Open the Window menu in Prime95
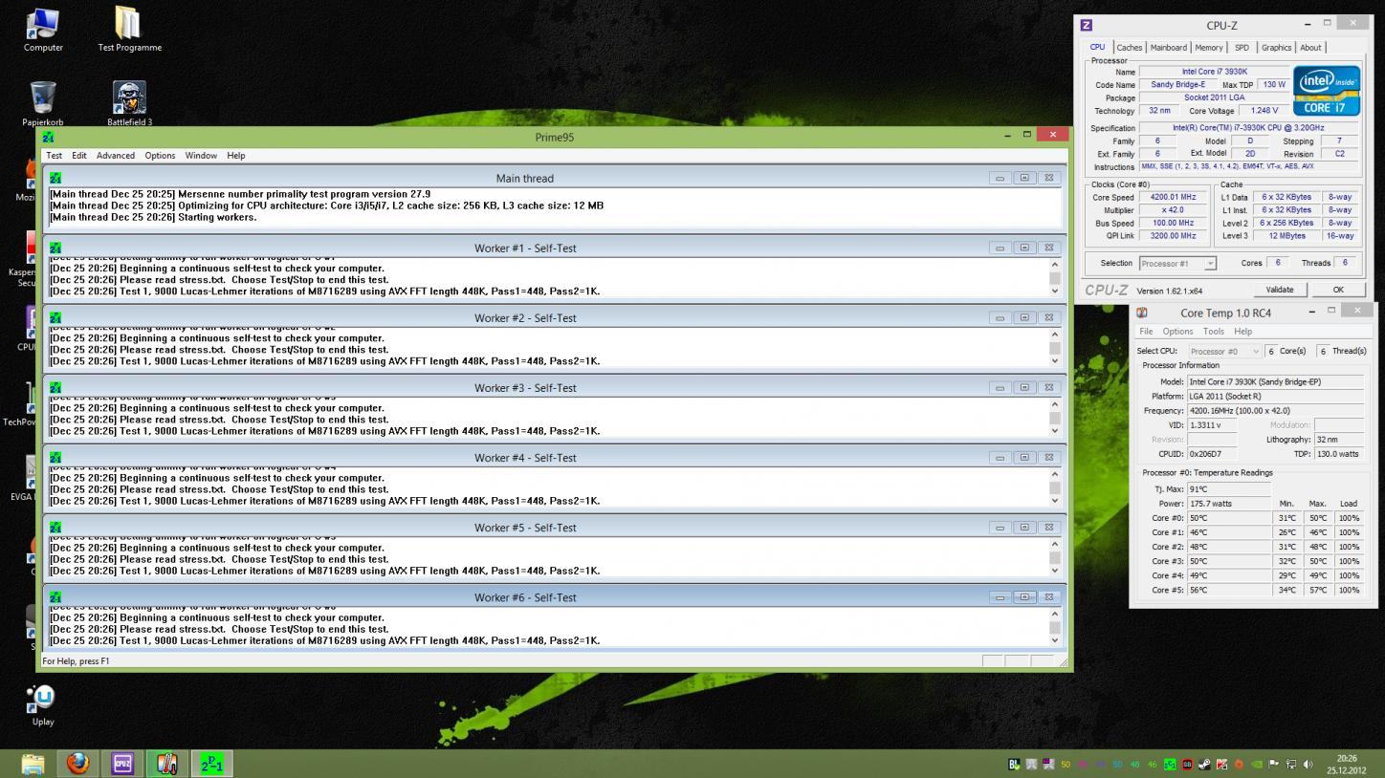The width and height of the screenshot is (1385, 778). 201,156
